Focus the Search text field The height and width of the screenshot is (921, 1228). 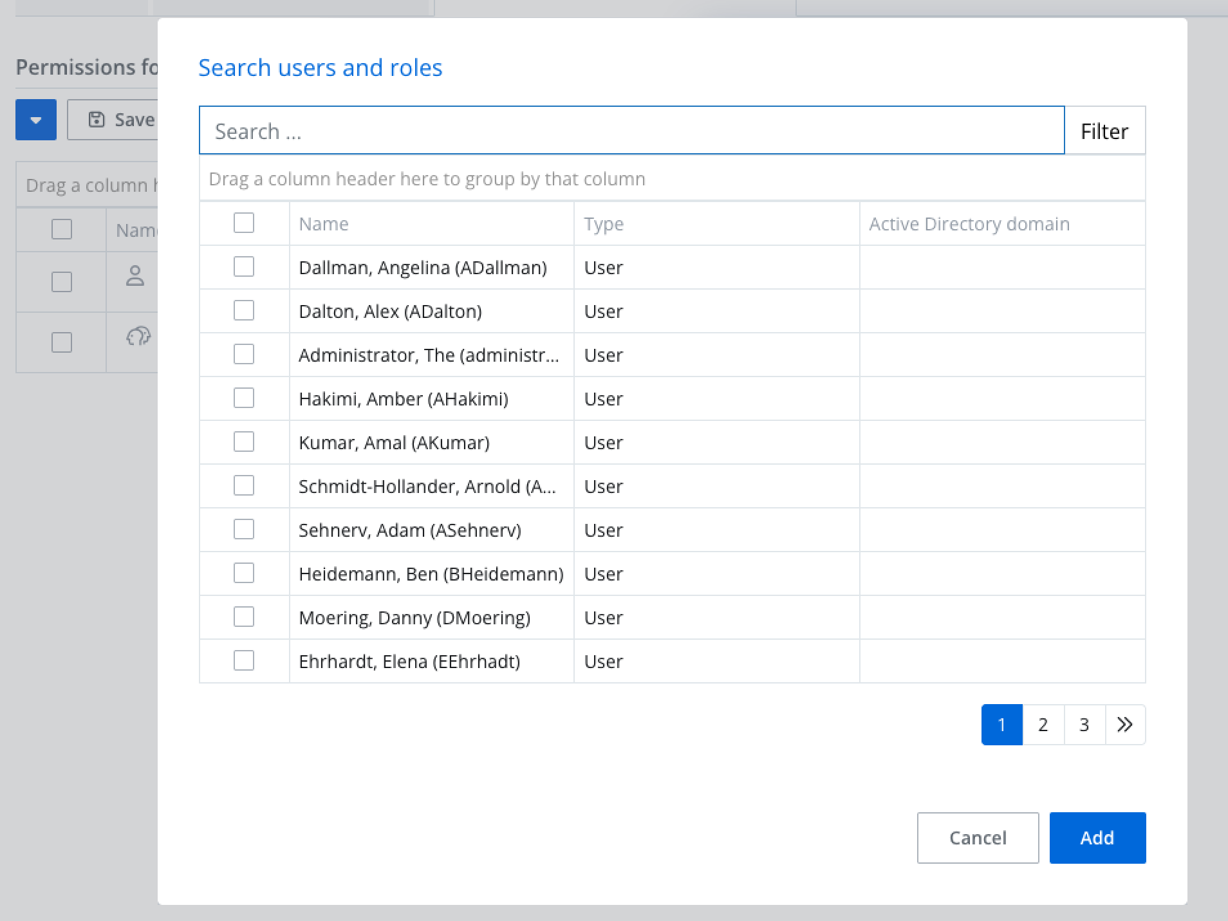pos(631,131)
